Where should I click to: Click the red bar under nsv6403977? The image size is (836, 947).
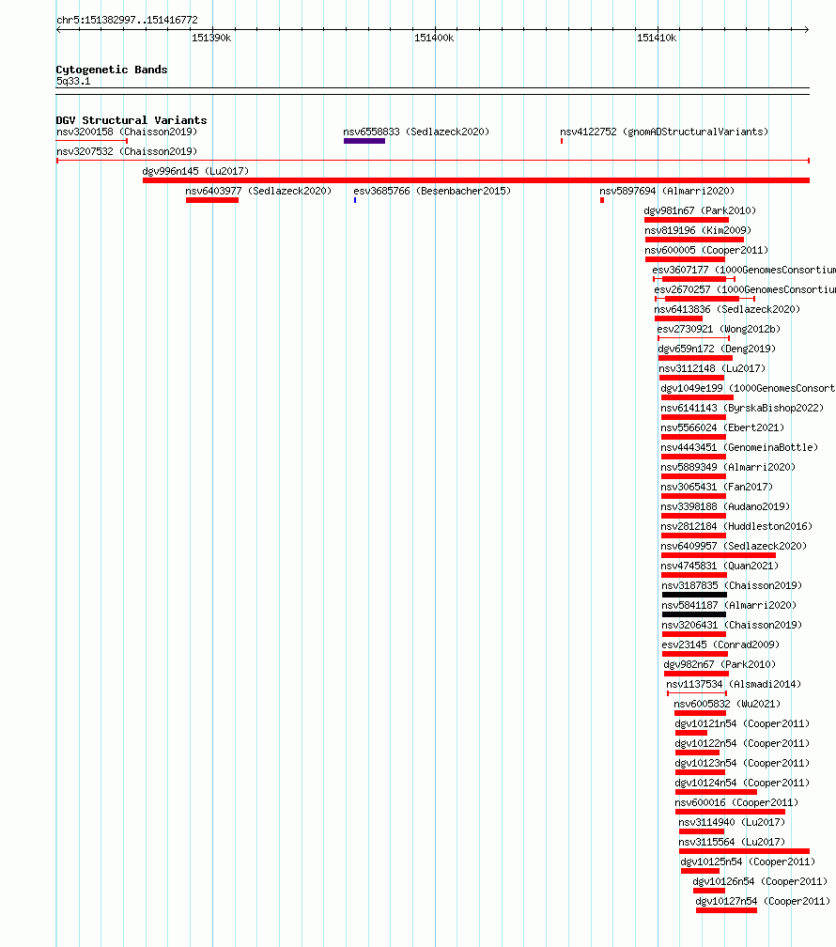point(212,200)
